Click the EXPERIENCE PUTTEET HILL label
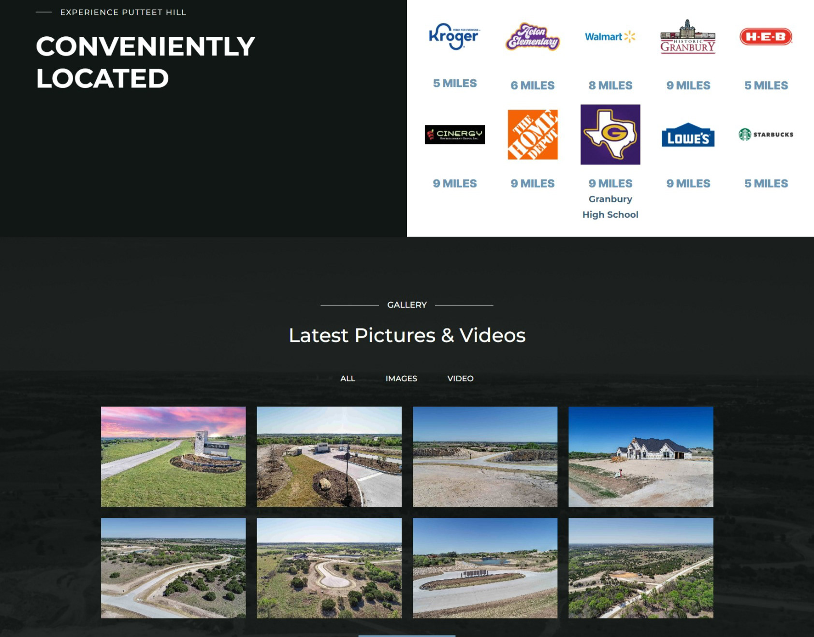Screen dimensions: 814x637 [x=123, y=12]
